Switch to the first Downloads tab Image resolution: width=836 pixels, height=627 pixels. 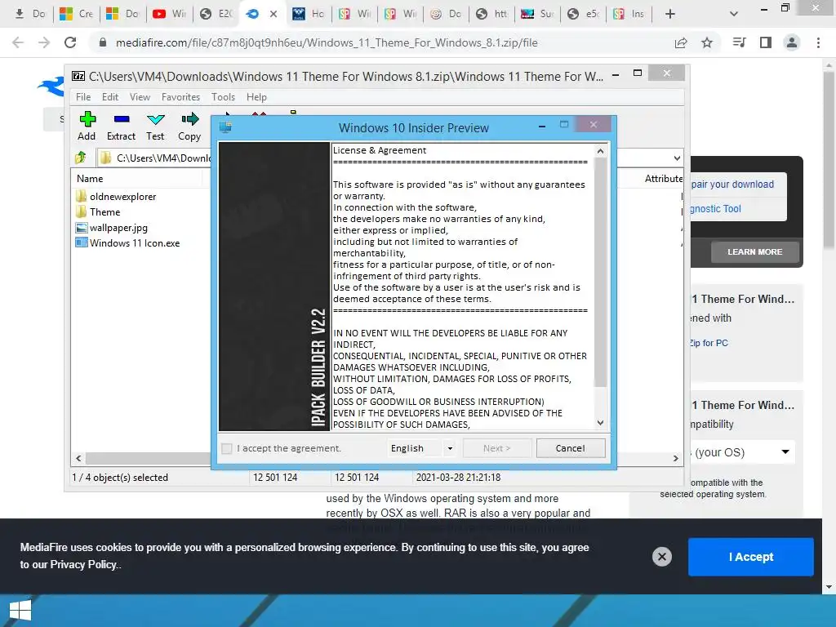coord(30,14)
